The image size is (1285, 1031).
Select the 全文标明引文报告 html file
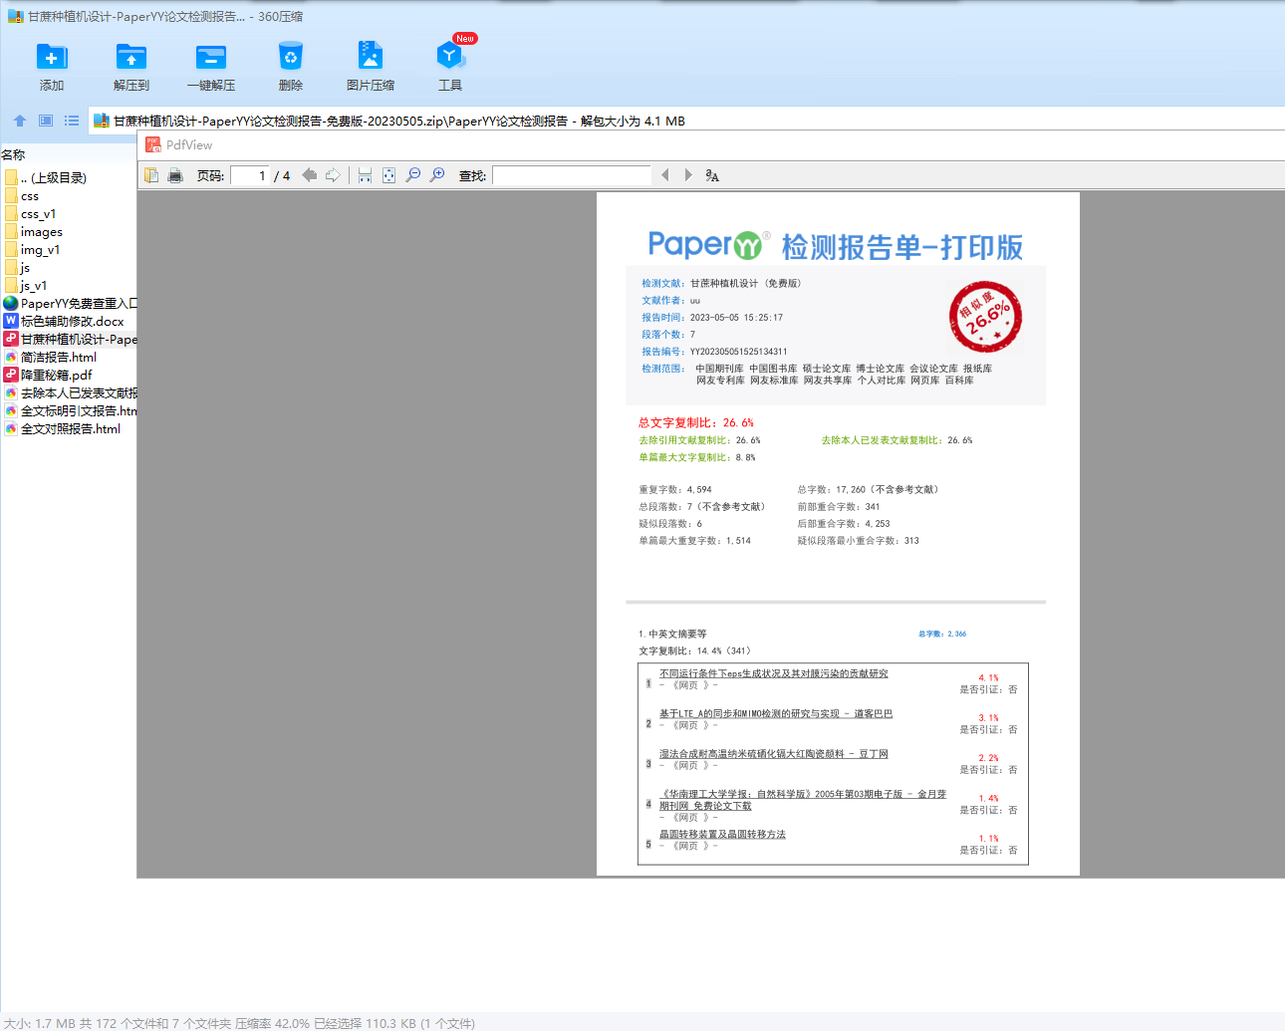point(69,410)
